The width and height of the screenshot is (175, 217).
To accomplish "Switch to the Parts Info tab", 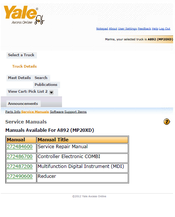I will (x=13, y=112).
